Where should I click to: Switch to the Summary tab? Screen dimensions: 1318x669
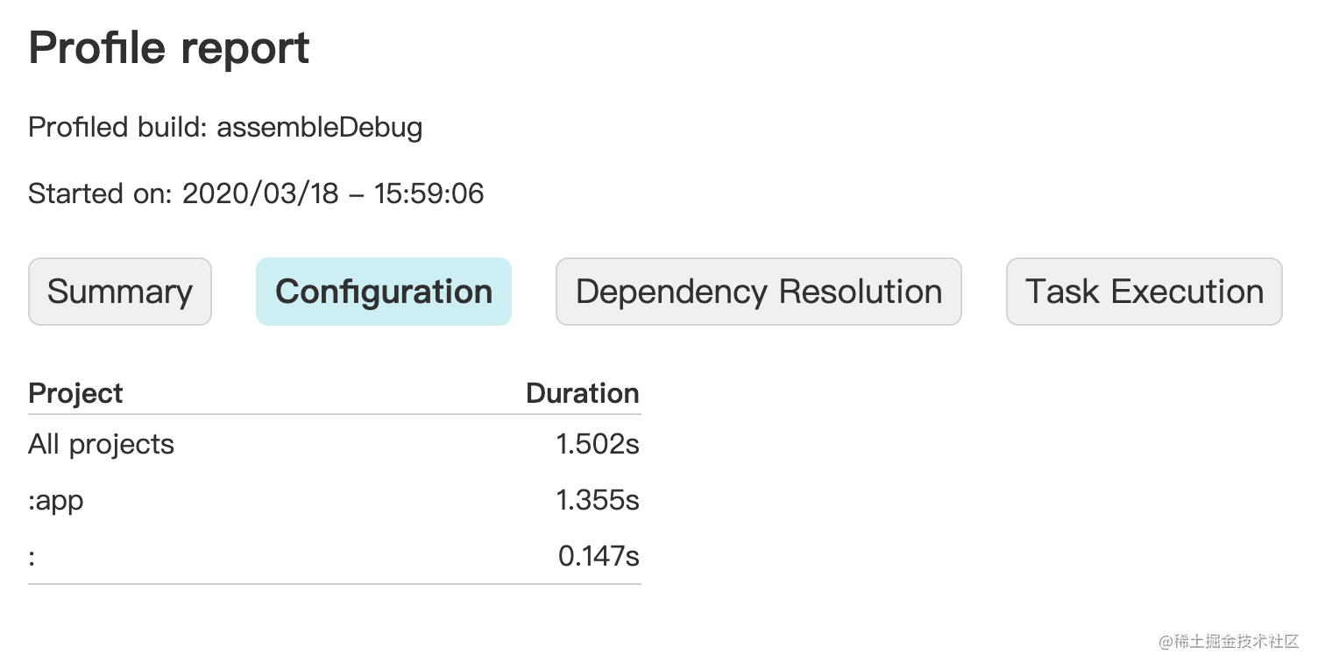point(120,292)
